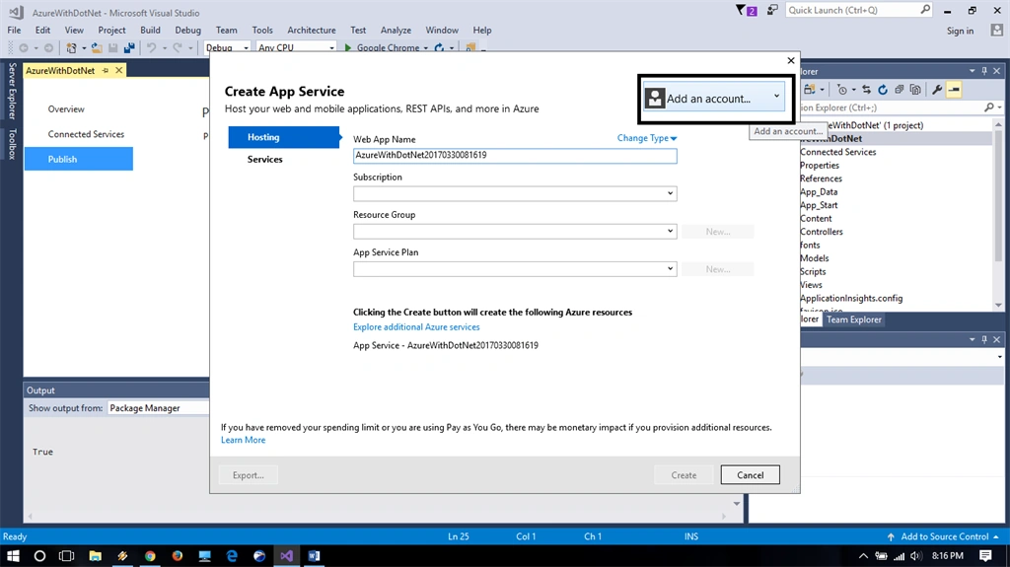The image size is (1010, 567).
Task: Open the Add an account dropdown
Action: [714, 99]
